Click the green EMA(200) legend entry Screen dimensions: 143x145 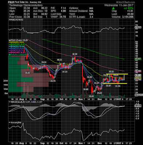(x=17, y=44)
